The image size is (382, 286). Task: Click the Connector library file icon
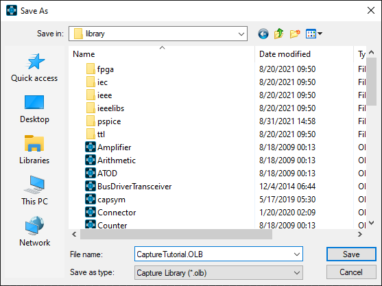coord(91,212)
